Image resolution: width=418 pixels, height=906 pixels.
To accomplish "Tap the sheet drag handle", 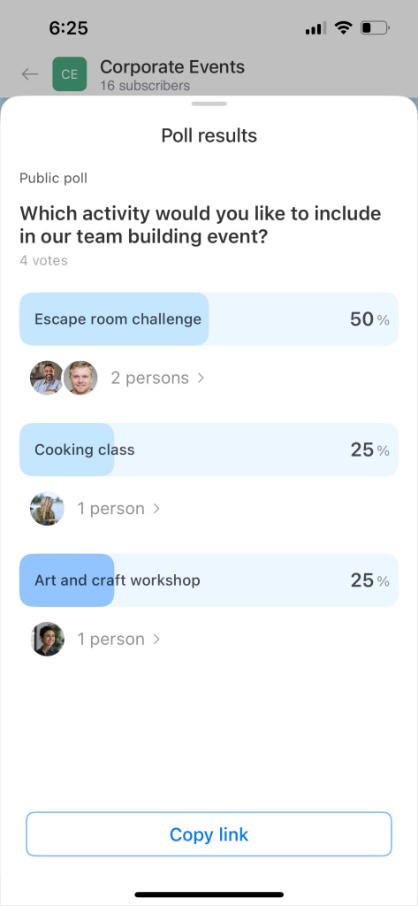I will [x=209, y=104].
